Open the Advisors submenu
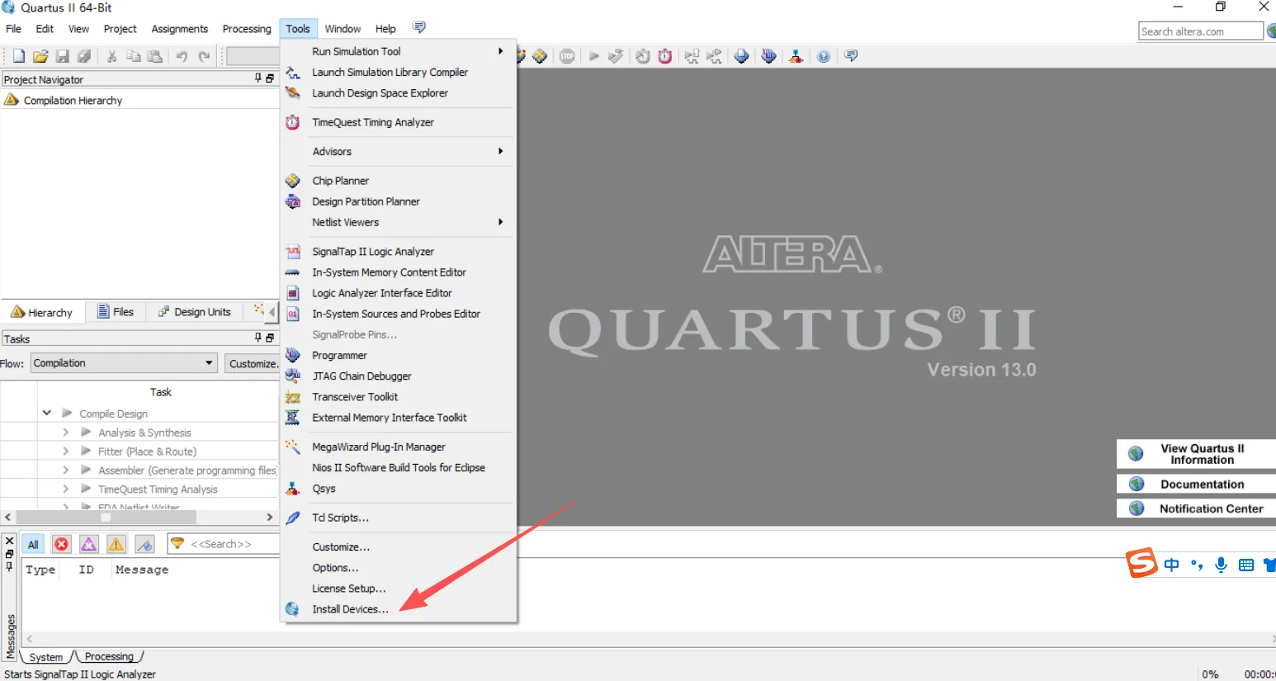Screen dimensions: 1276x681 point(399,151)
